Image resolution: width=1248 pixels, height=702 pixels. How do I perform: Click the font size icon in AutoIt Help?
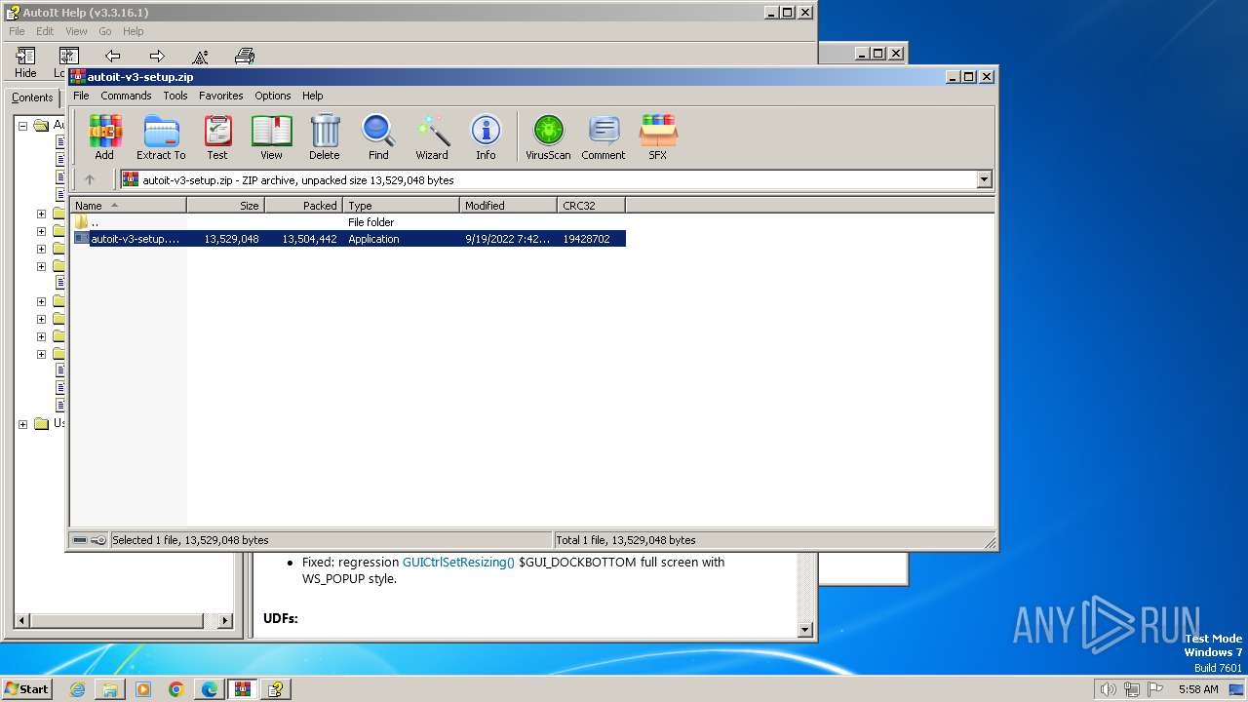coord(201,56)
